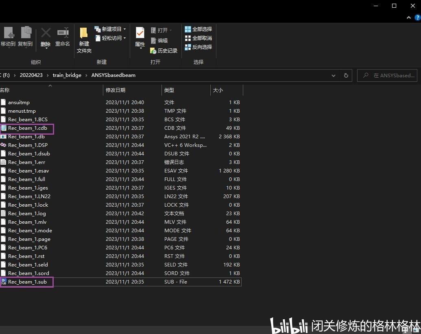The width and height of the screenshot is (421, 334).
Task: Click the History (历史记录) icon
Action: click(164, 50)
